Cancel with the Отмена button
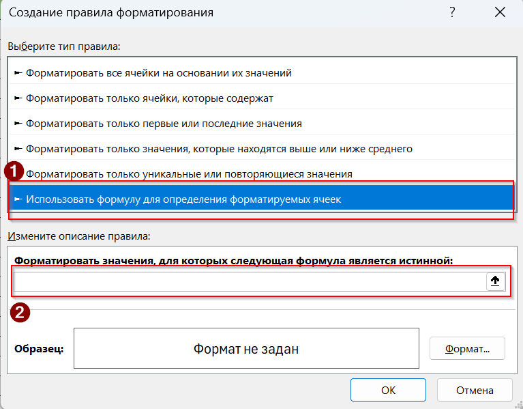 click(475, 390)
